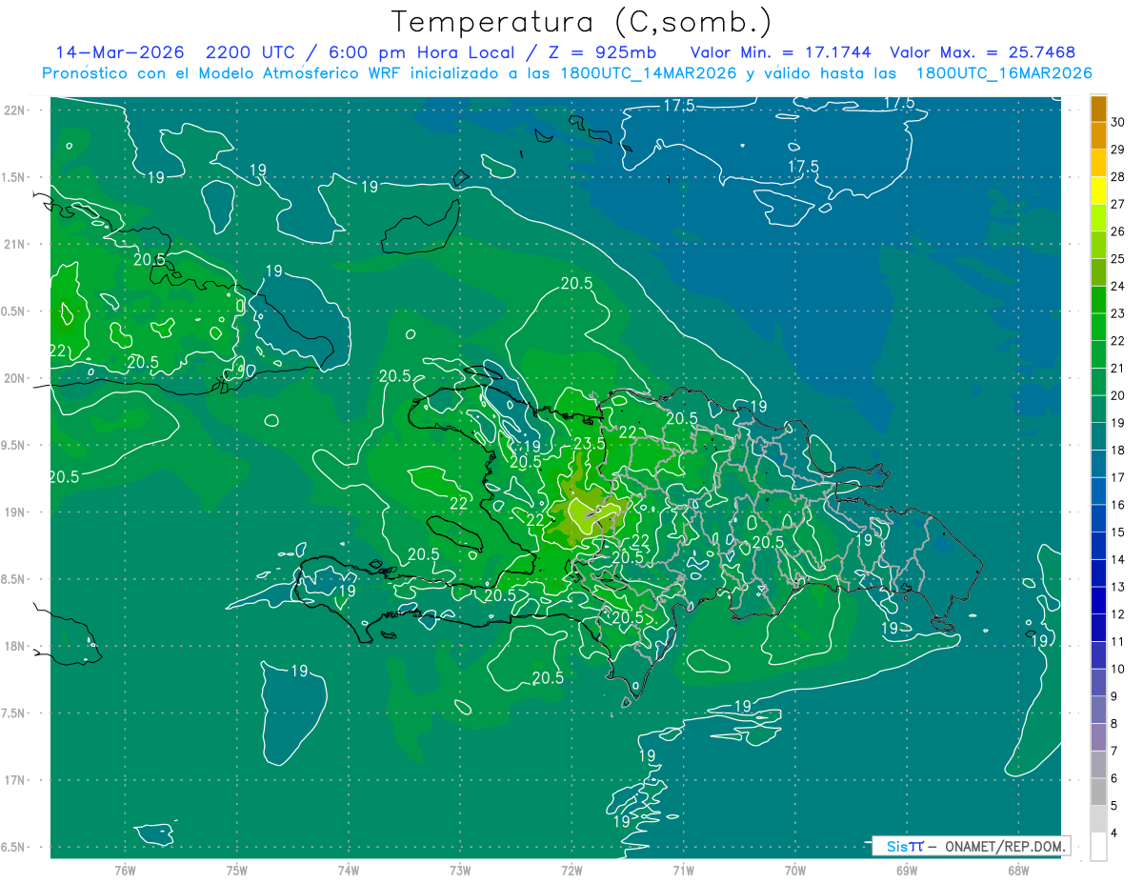Viewport: 1143px width, 883px height.
Task: Click color scale value '16'
Action: pos(1118,505)
